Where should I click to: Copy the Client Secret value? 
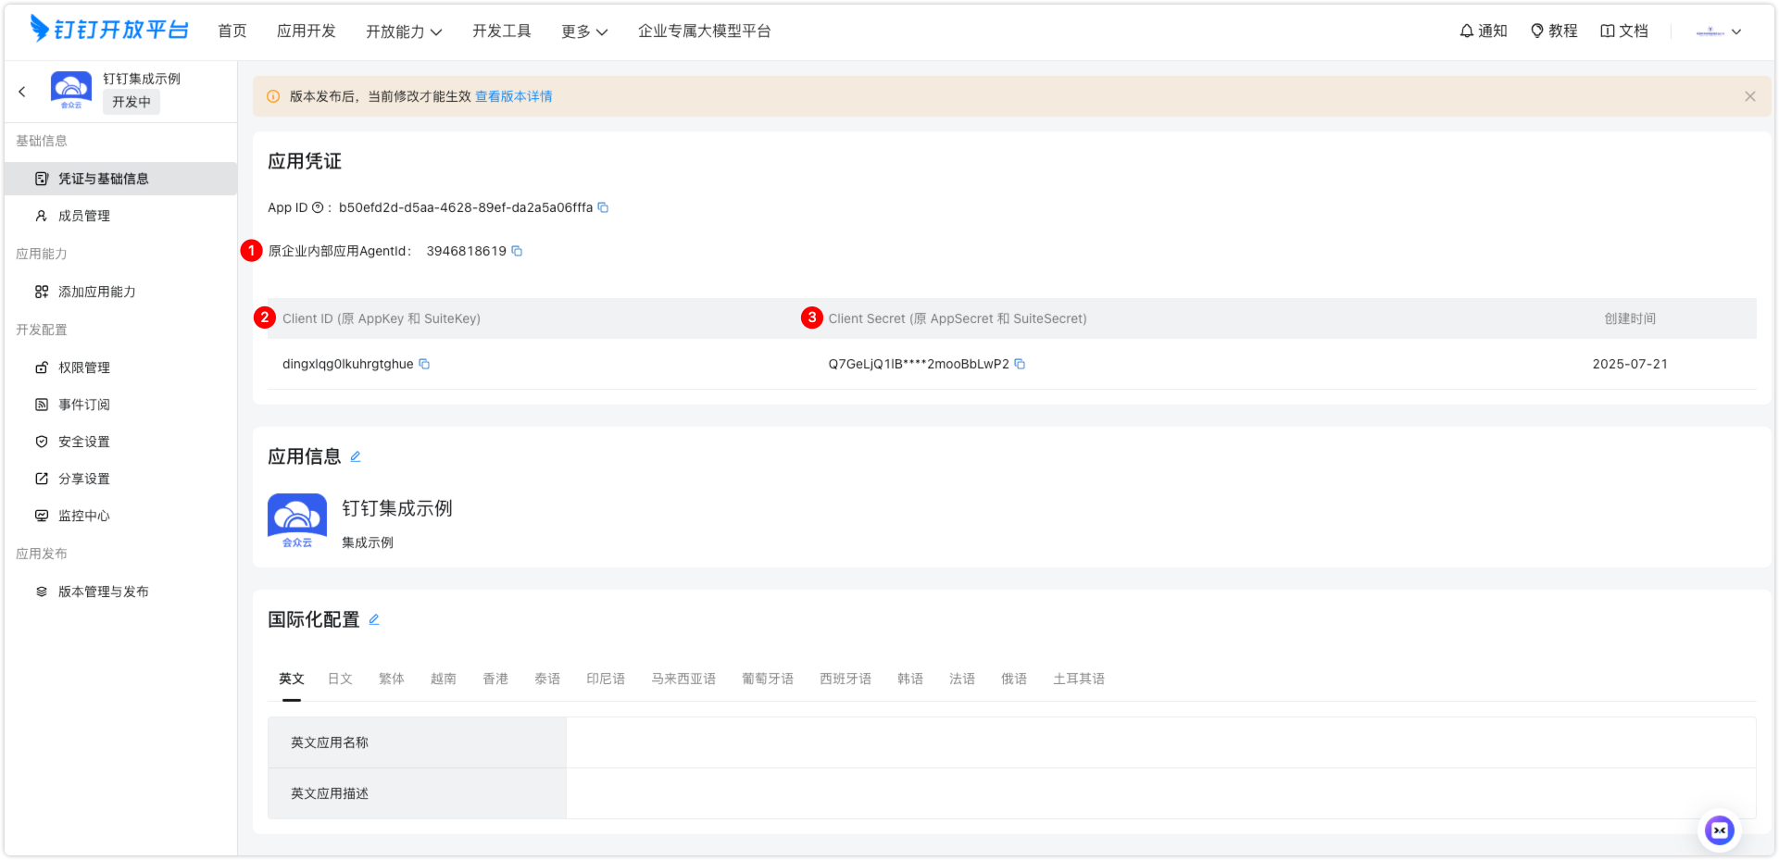tap(1020, 364)
